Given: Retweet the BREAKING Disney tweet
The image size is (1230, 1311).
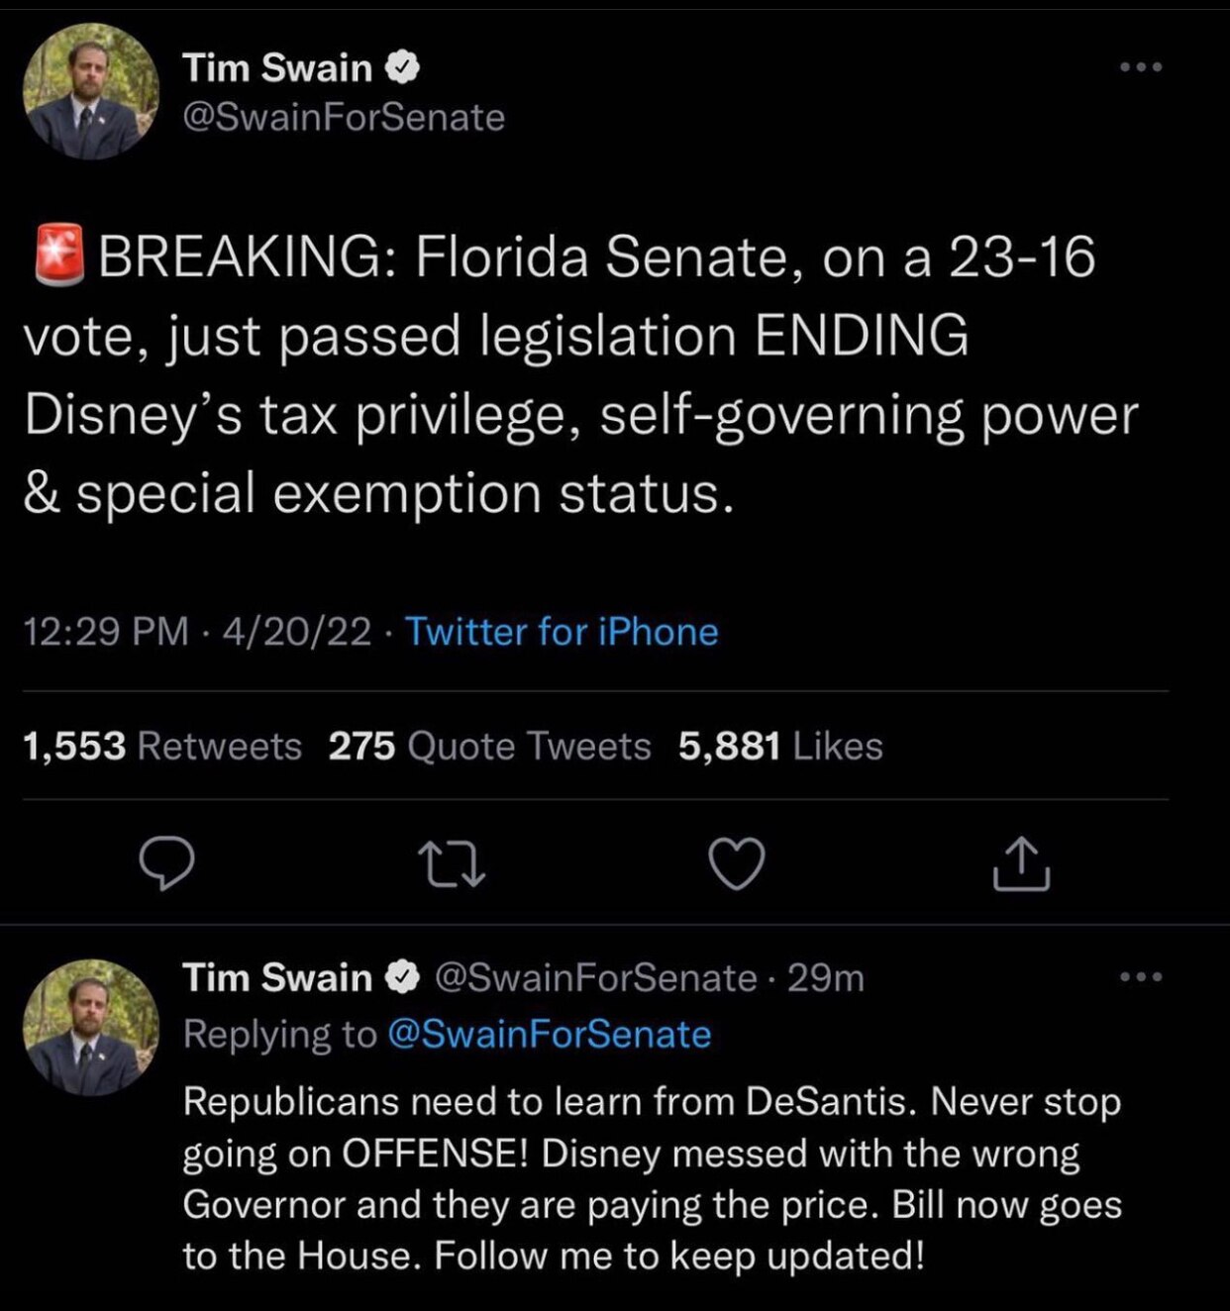Looking at the screenshot, I should tap(451, 863).
